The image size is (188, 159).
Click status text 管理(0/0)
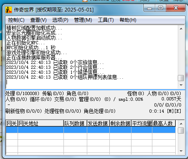click(x=90, y=99)
